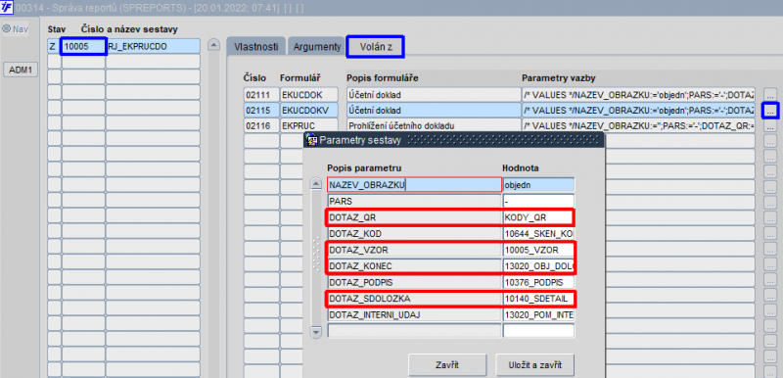Viewport: 783px width, 378px height.
Task: Open parameter editor for EKUCDOKV row
Action: pos(770,111)
